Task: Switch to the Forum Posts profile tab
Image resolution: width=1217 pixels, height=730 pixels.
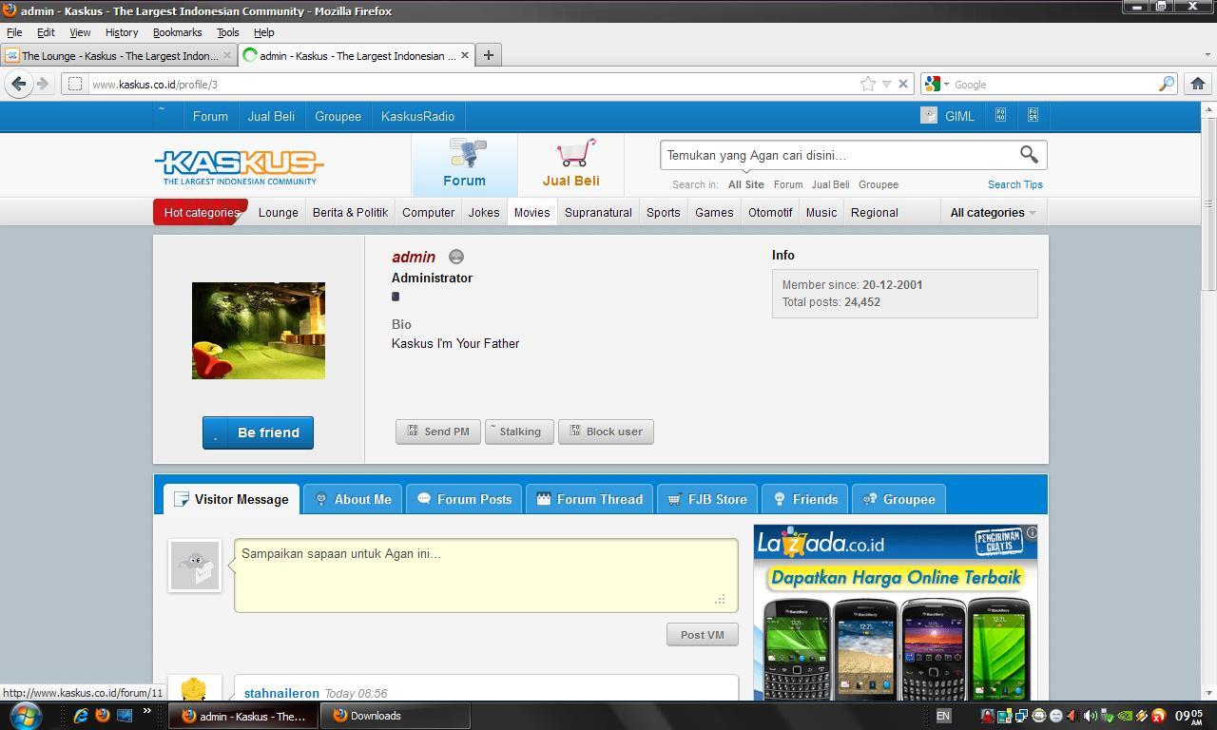Action: tap(464, 499)
